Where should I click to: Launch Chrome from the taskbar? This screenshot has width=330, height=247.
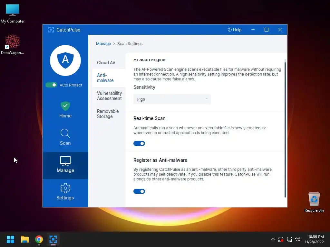tap(39, 239)
